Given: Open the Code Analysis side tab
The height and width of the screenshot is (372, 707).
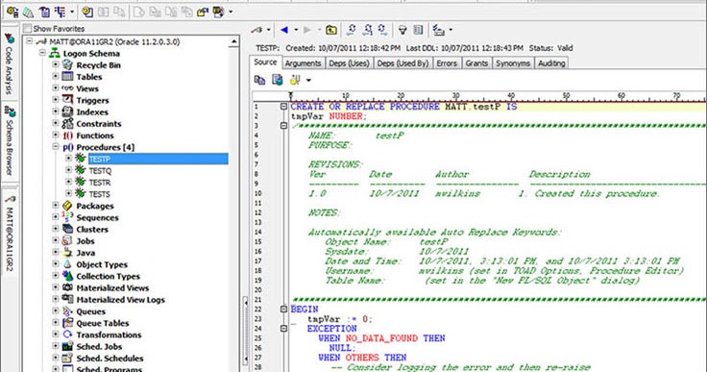Looking at the screenshot, I should click(x=9, y=64).
